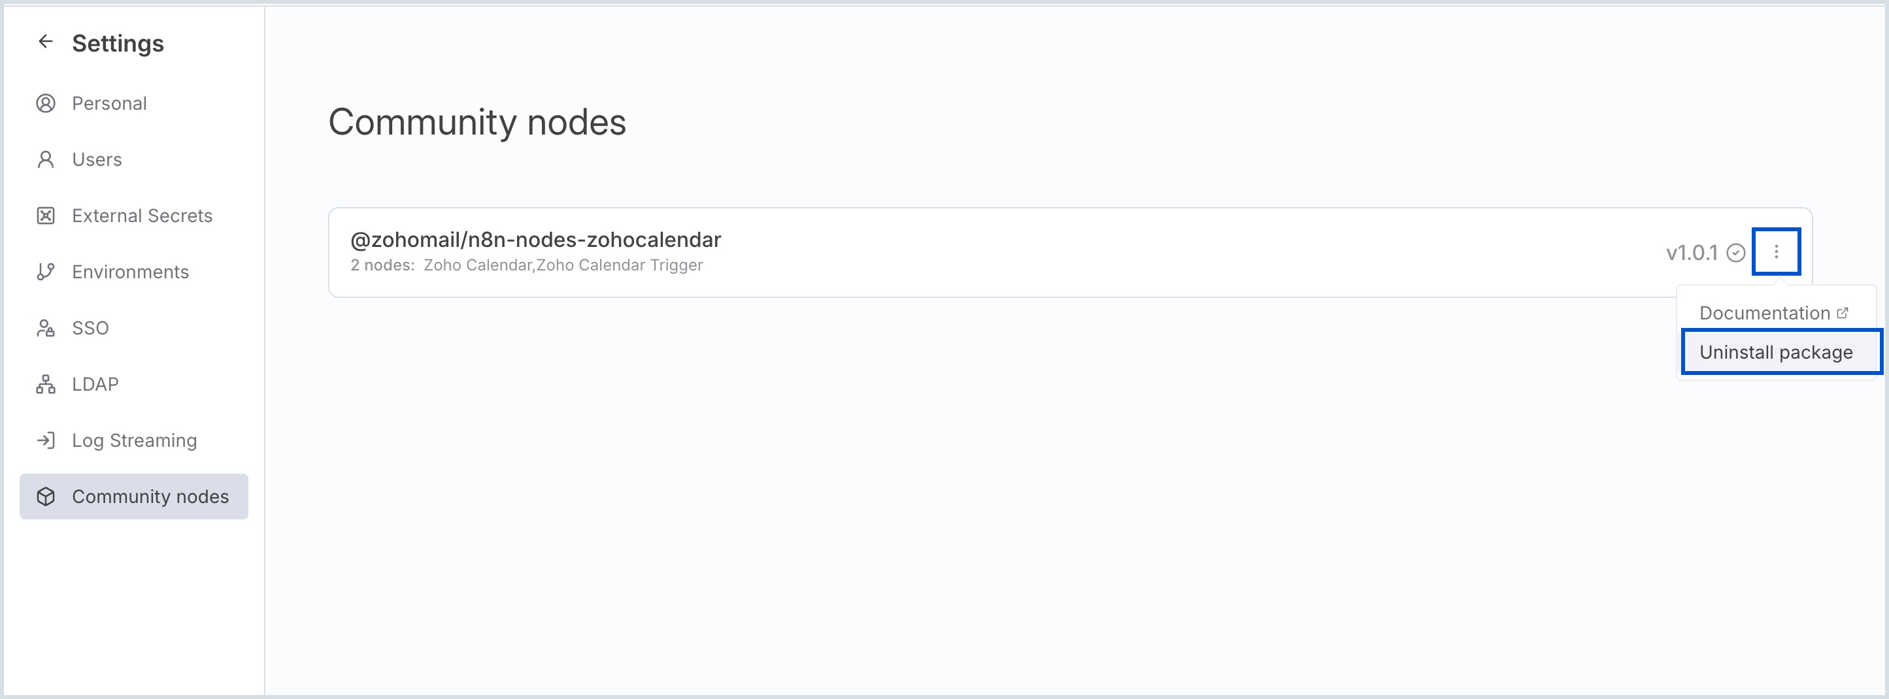The image size is (1889, 699).
Task: Click the v1.0.1 version label
Action: (1691, 253)
